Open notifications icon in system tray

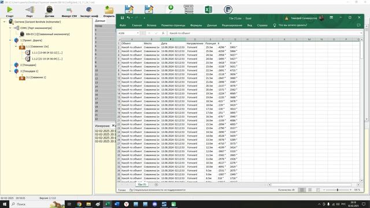[364, 204]
